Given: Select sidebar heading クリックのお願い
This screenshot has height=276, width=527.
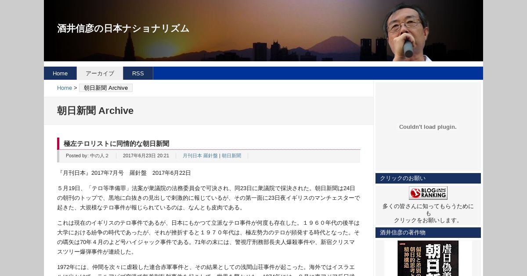Looking at the screenshot, I should click(428, 178).
